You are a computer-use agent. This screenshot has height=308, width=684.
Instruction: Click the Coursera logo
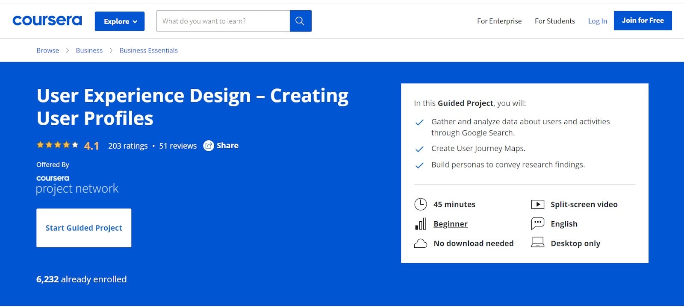[47, 21]
